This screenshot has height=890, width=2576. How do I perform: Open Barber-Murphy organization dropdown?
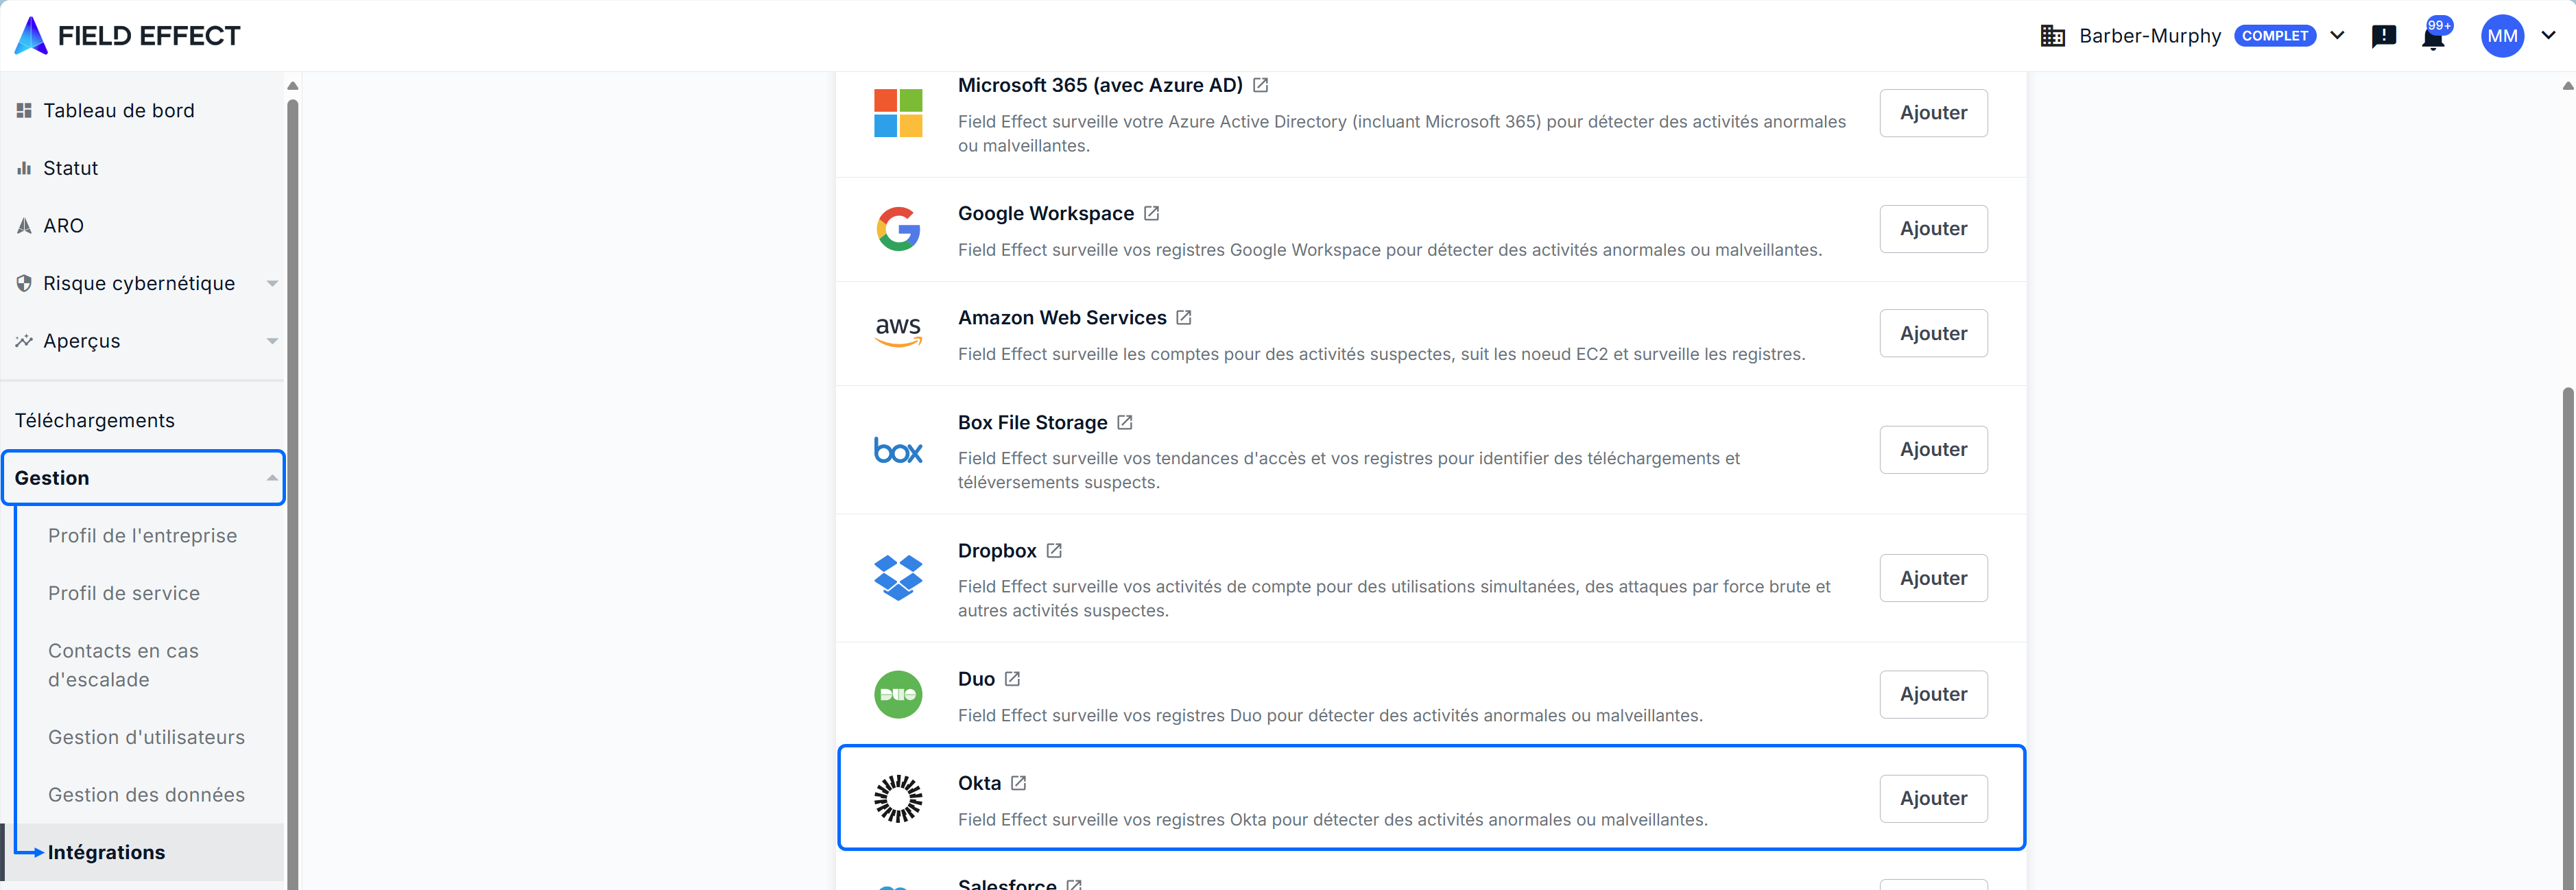(2337, 36)
